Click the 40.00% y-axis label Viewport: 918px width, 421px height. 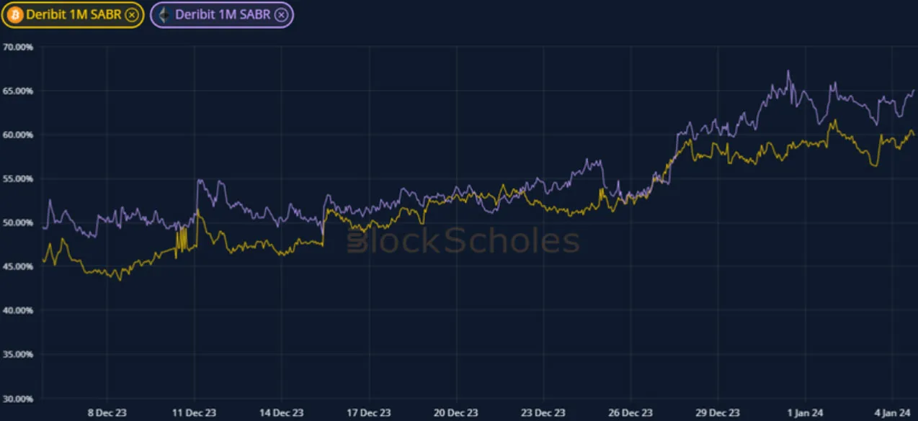point(18,311)
